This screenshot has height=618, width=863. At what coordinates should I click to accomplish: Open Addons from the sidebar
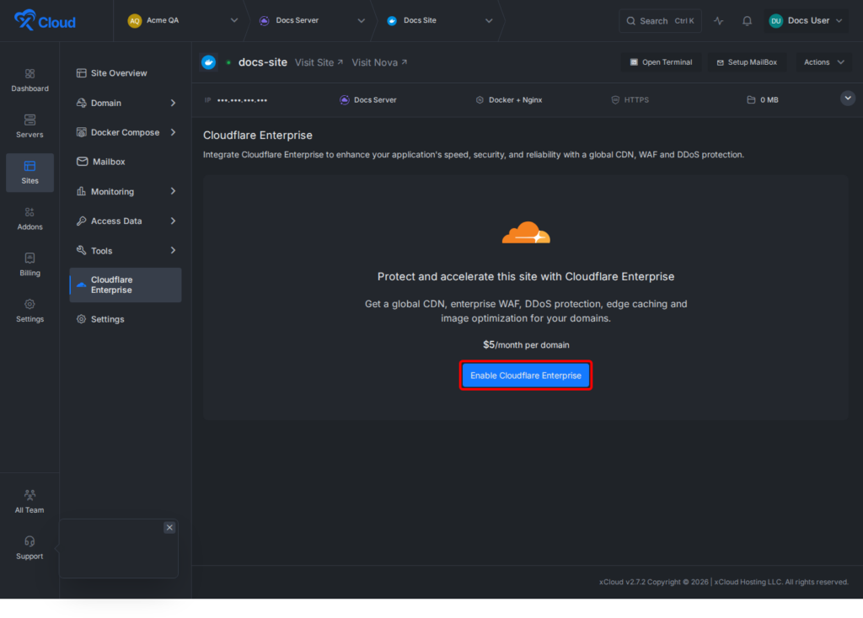[x=29, y=219]
